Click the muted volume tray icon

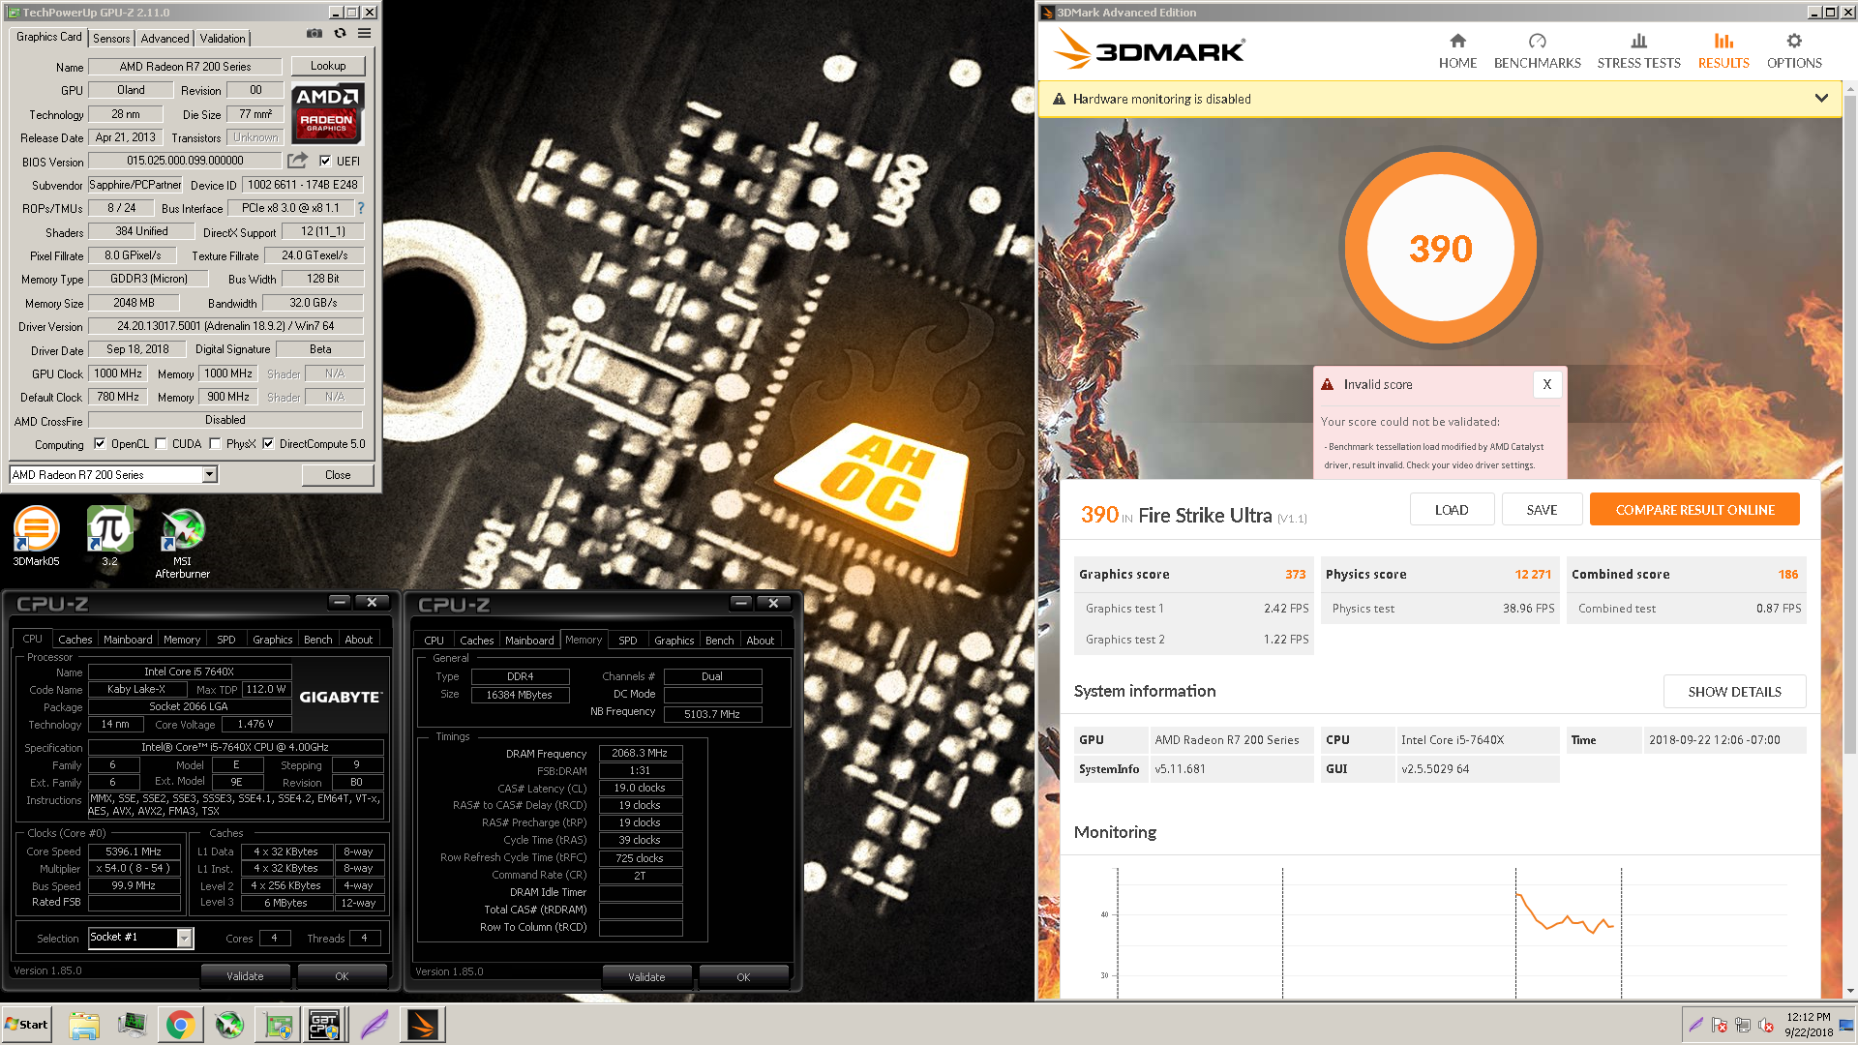click(x=1765, y=1025)
